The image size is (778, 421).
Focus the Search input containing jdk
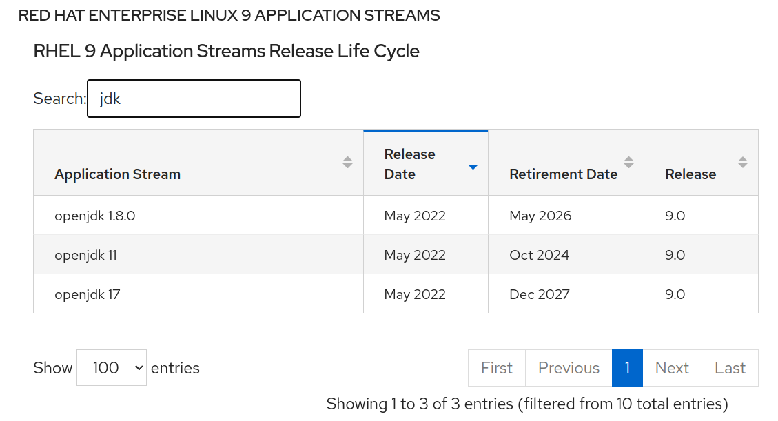coord(194,99)
